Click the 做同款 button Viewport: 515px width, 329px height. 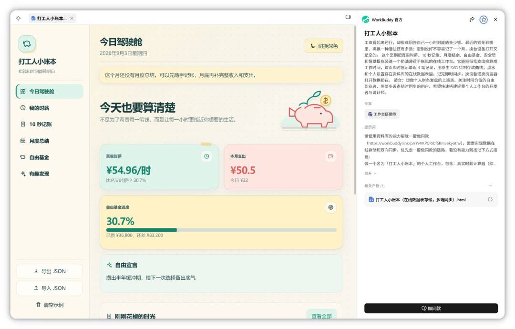[431, 308]
